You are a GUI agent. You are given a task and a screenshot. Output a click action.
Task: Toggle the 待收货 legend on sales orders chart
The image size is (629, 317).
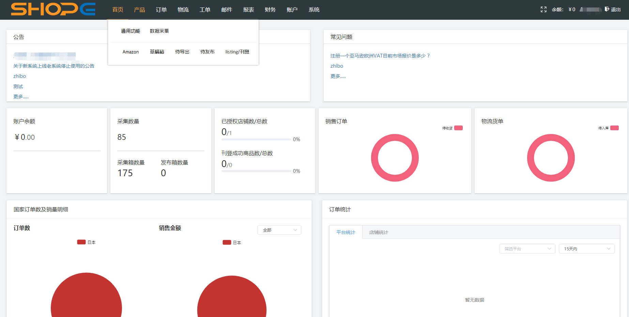click(452, 128)
